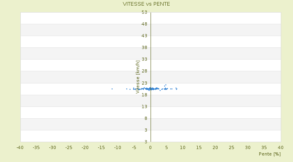Select the 30 tick label on the slope axis

248,147
